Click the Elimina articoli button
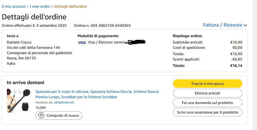Screen dimensions: 257x130 [x=207, y=93]
